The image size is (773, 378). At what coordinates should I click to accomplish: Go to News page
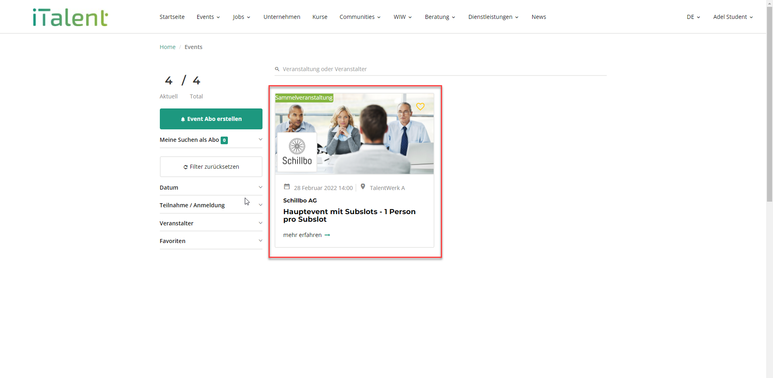pos(539,17)
